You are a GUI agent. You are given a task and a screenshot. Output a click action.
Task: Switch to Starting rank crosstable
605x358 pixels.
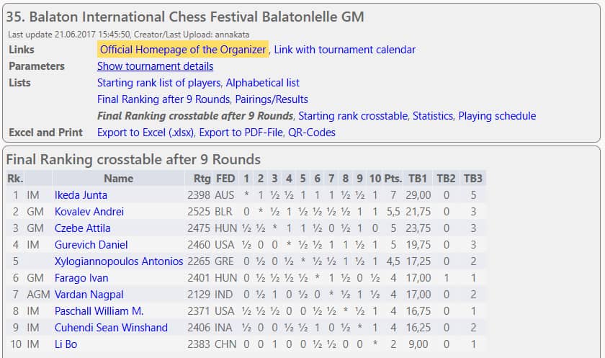(353, 116)
